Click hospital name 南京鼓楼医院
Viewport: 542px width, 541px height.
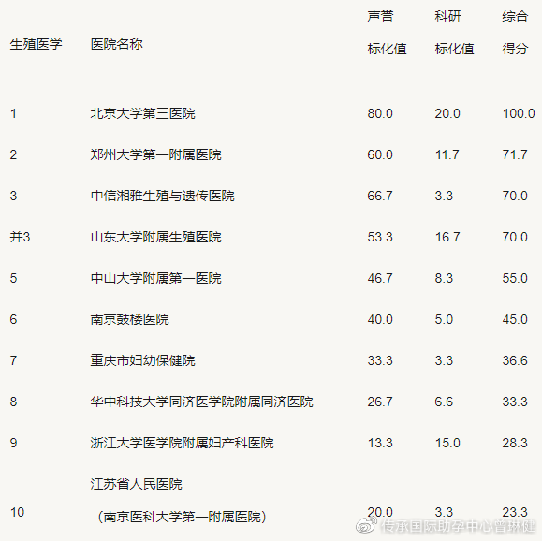pos(129,319)
